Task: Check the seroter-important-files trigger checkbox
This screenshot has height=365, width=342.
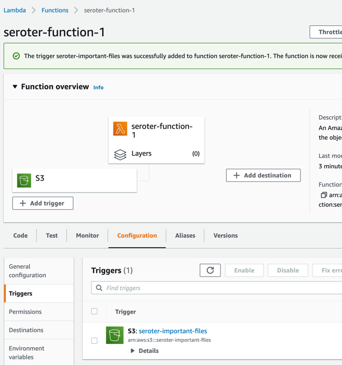Action: (x=95, y=340)
